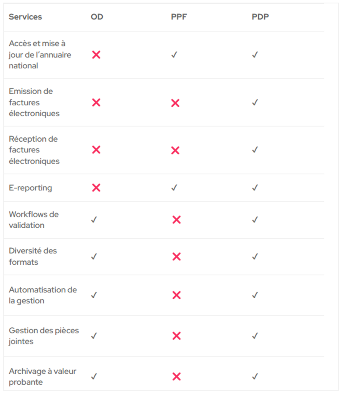
Task: Click the PPF red cross for Archivage à valeur probante
Action: click(176, 376)
